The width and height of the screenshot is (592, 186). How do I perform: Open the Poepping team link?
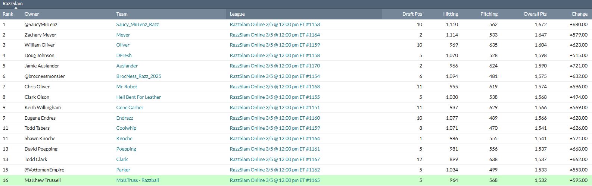[x=126, y=149]
